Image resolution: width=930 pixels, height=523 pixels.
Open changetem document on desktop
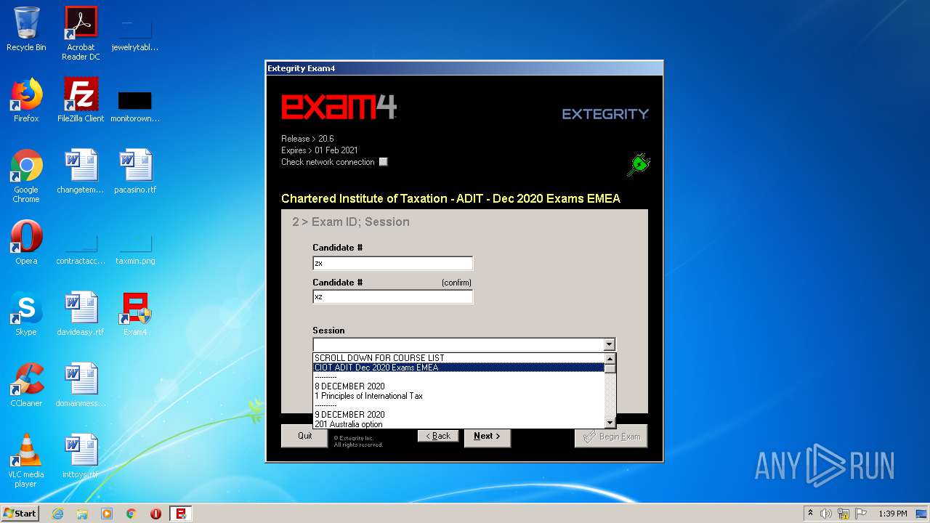click(81, 171)
